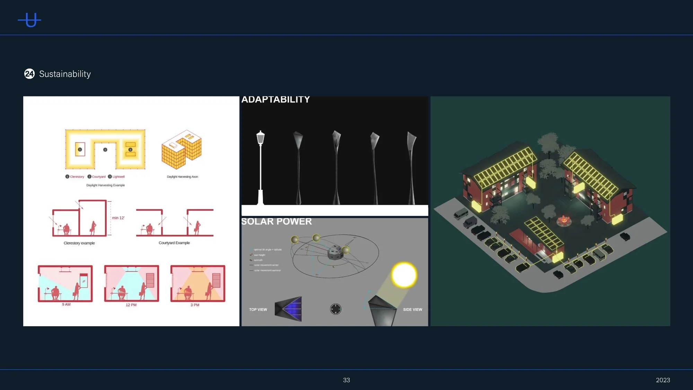Click the campfire in the courtyard render

click(x=564, y=220)
